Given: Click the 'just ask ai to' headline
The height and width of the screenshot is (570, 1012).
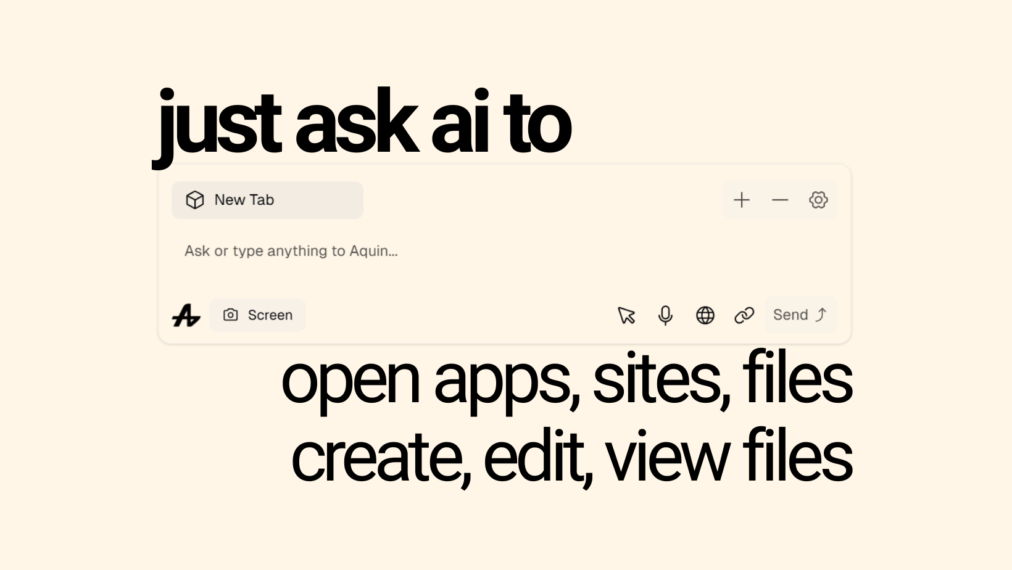Looking at the screenshot, I should click(364, 122).
